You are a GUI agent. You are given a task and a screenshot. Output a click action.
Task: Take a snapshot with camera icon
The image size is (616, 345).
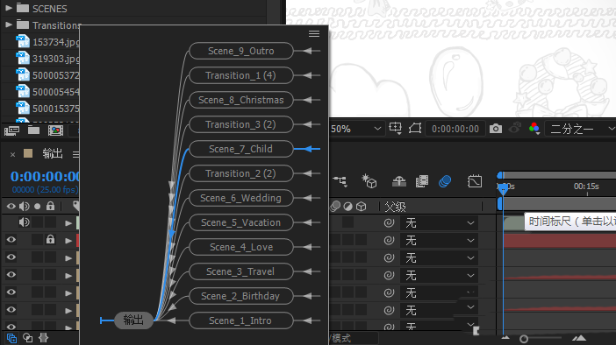pos(496,128)
